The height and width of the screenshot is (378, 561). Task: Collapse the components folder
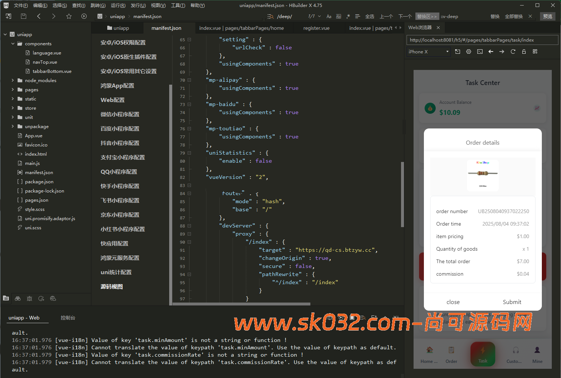(13, 44)
